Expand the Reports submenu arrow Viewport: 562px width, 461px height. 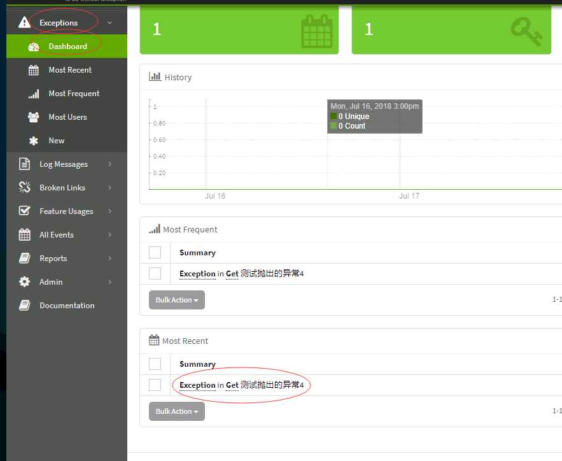(109, 259)
